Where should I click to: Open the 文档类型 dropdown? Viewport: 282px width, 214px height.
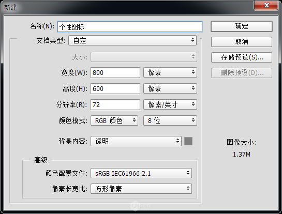pyautogui.click(x=132, y=40)
